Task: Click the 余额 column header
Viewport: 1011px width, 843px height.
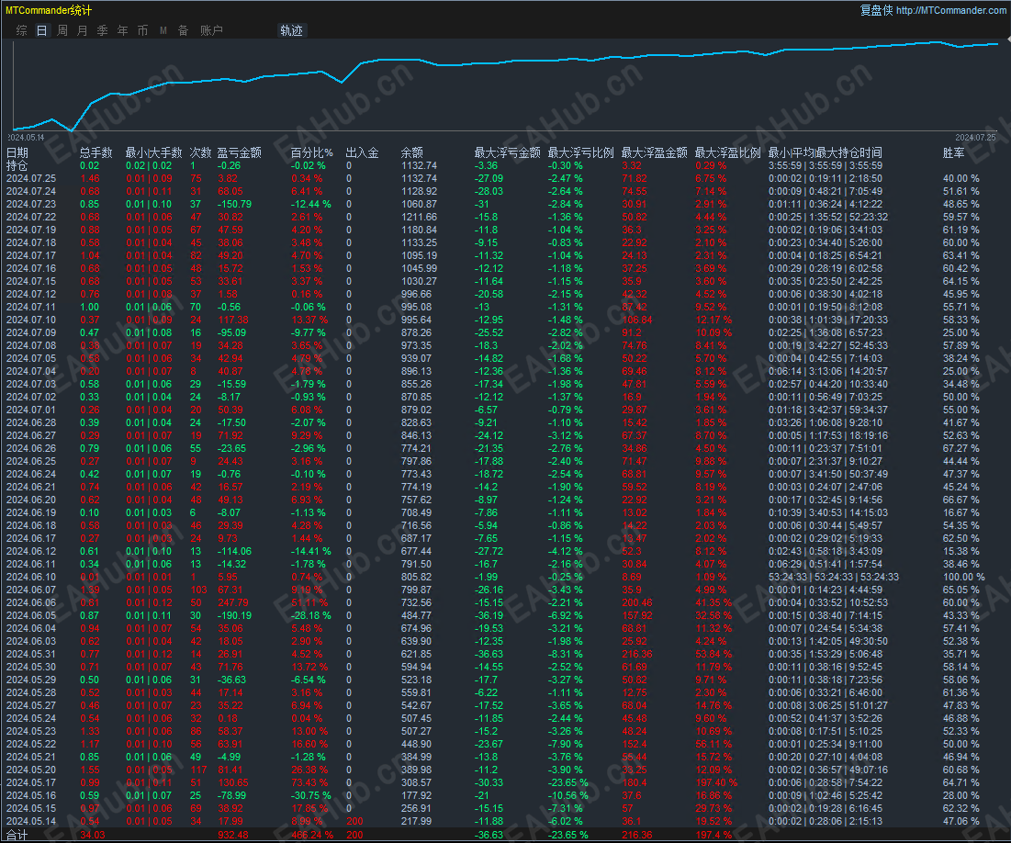Action: [412, 152]
